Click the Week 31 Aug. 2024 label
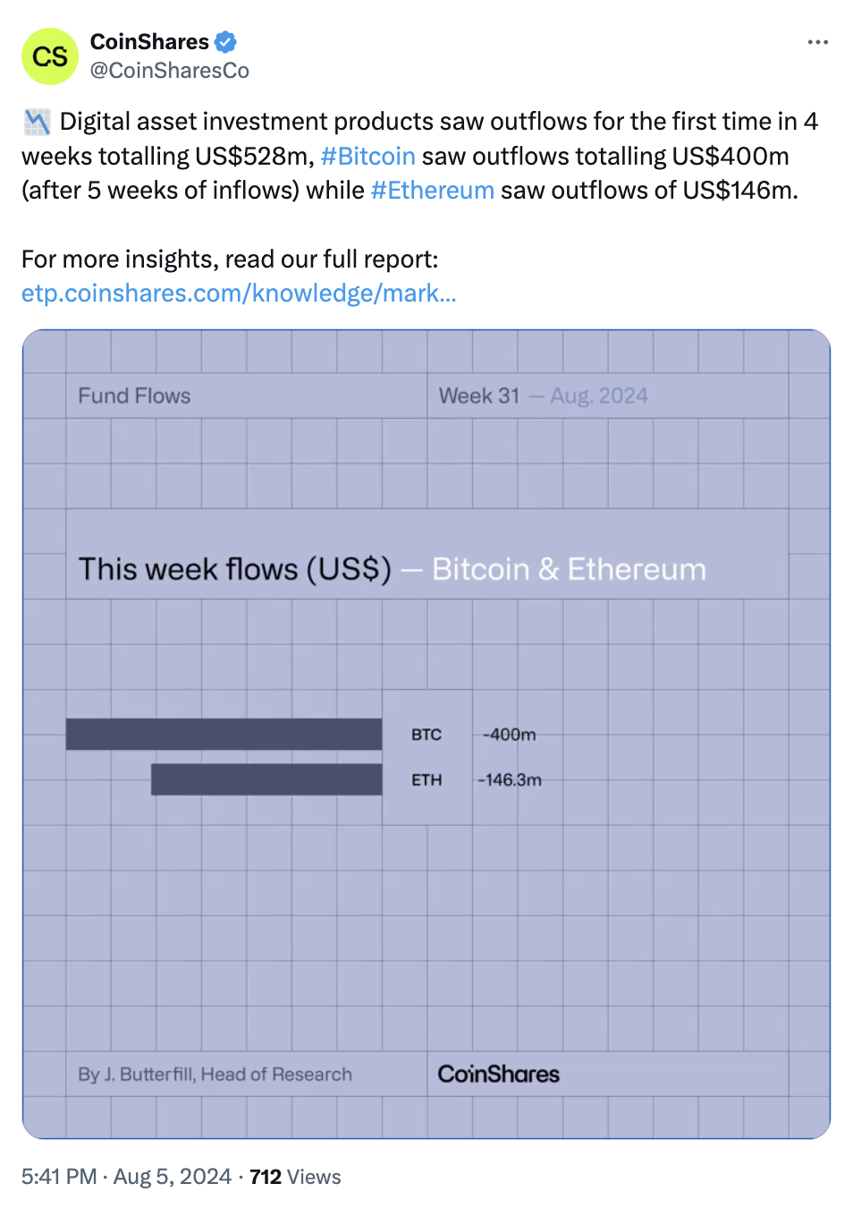 (x=543, y=396)
